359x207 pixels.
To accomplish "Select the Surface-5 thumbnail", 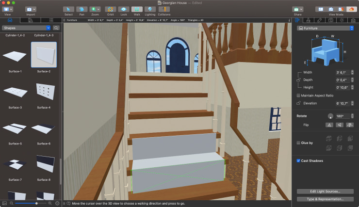I will [15, 128].
